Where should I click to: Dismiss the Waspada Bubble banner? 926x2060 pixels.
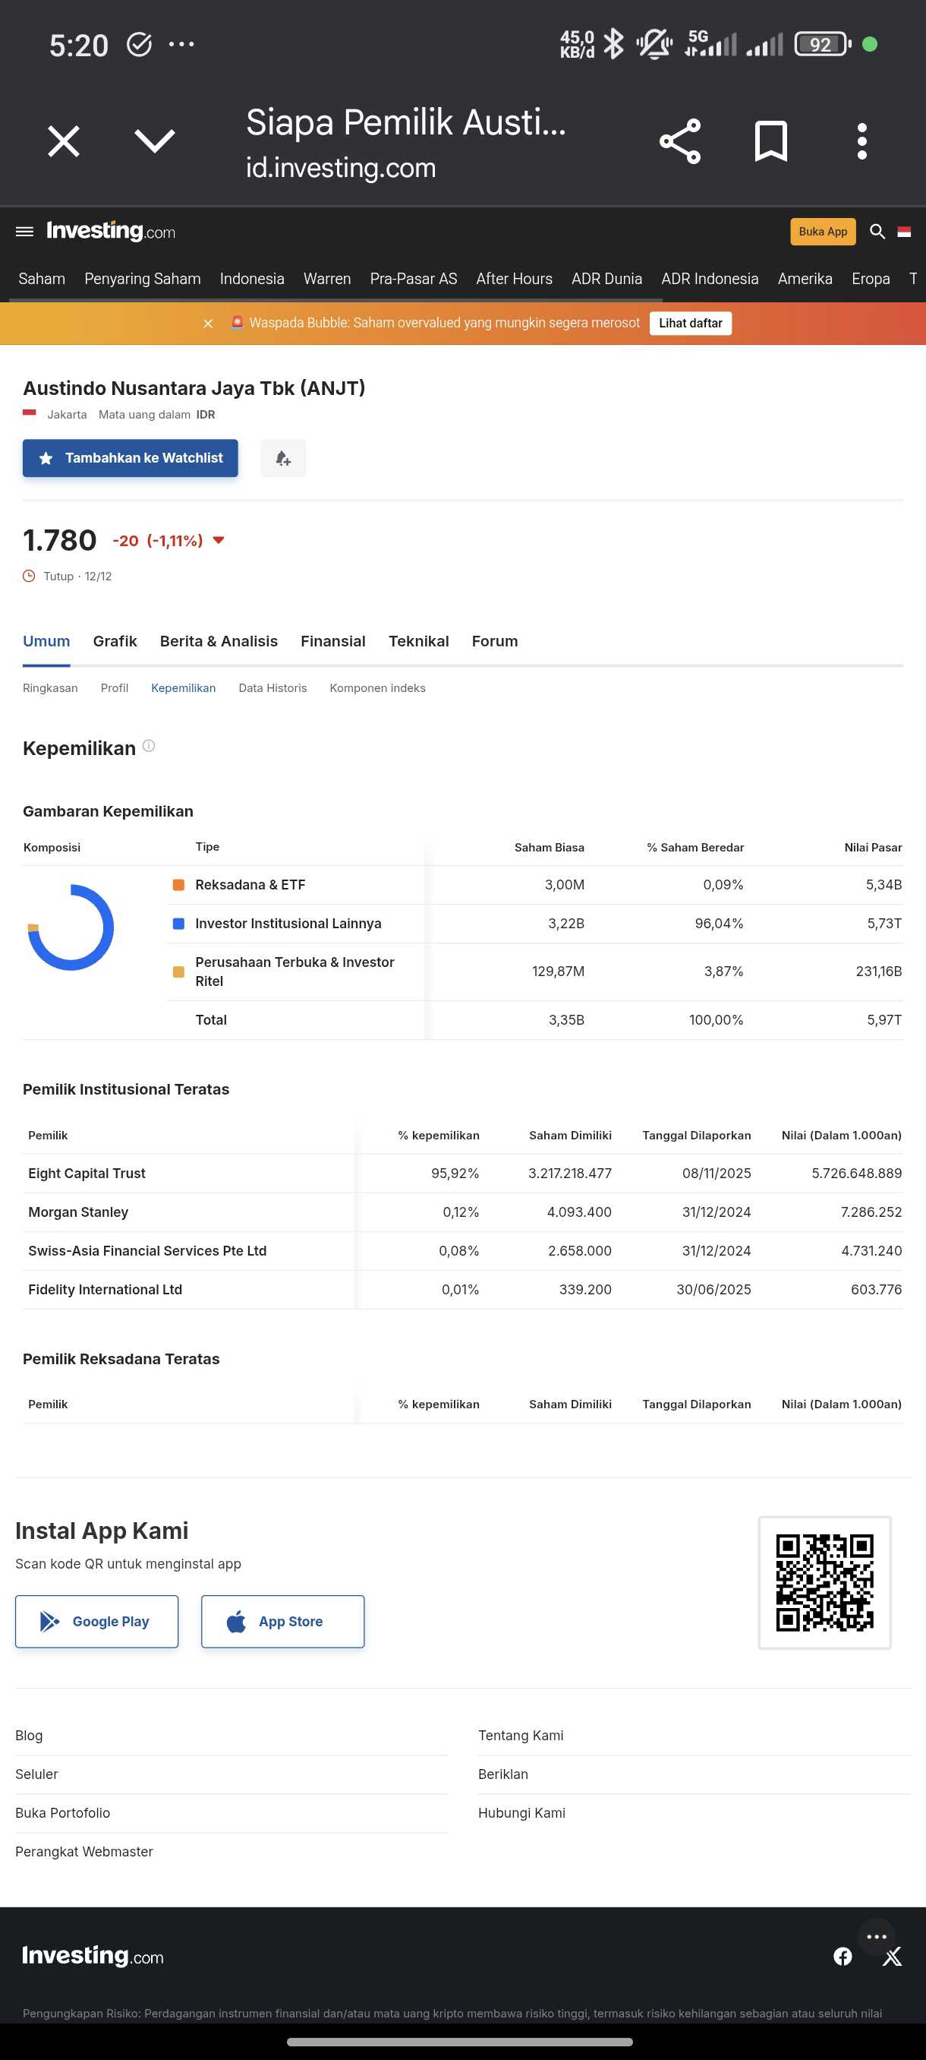pyautogui.click(x=208, y=323)
